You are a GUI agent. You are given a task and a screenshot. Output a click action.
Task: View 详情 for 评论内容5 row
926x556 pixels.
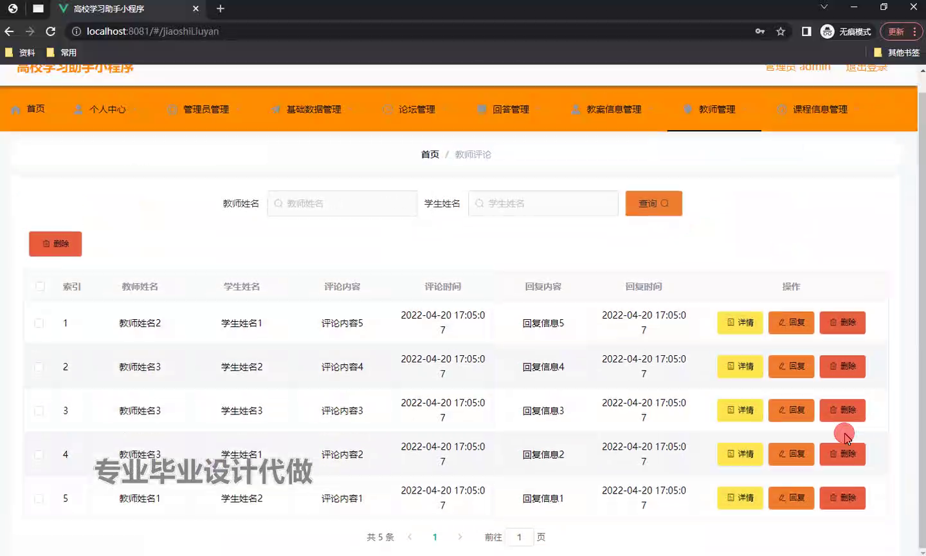740,322
